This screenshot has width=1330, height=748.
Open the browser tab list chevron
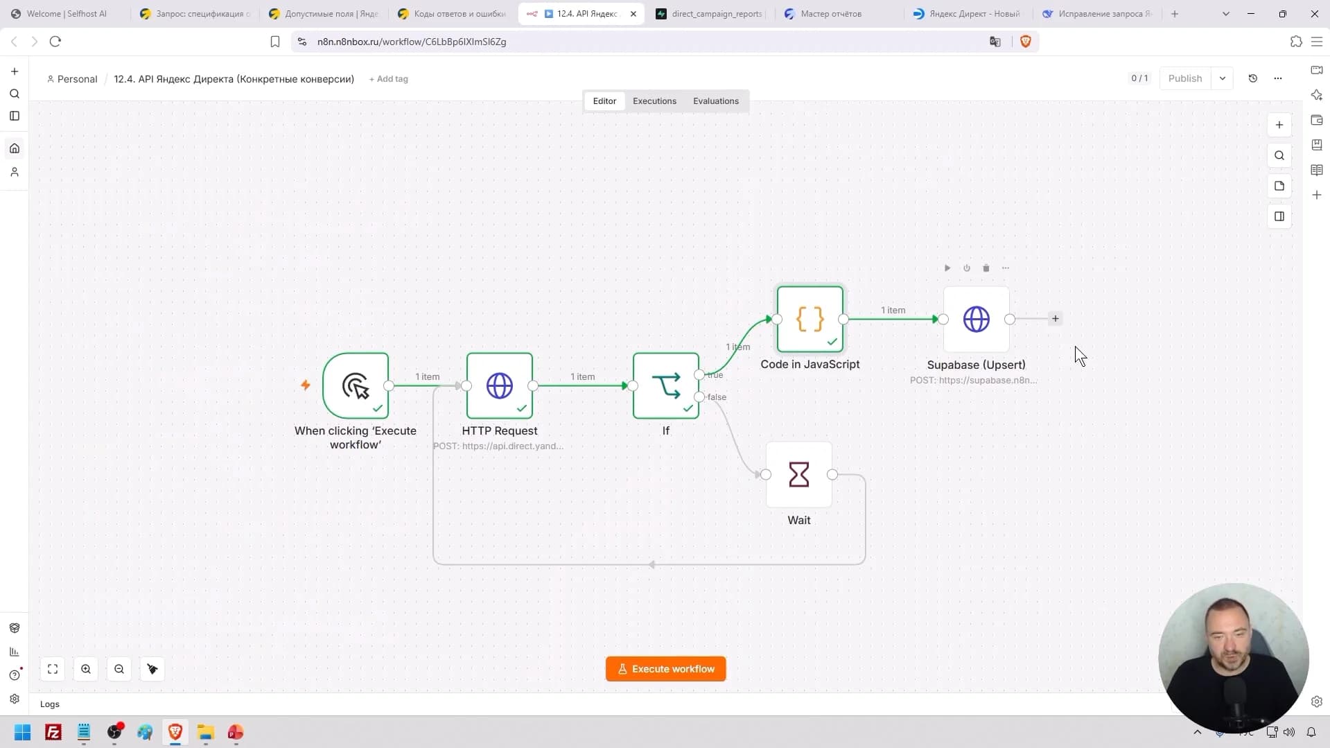pyautogui.click(x=1226, y=14)
